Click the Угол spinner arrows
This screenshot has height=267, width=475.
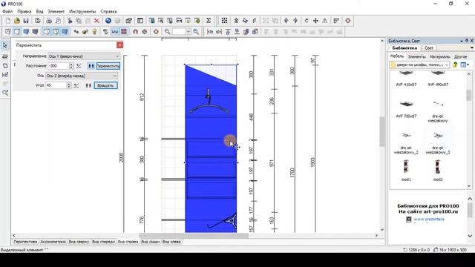69,85
